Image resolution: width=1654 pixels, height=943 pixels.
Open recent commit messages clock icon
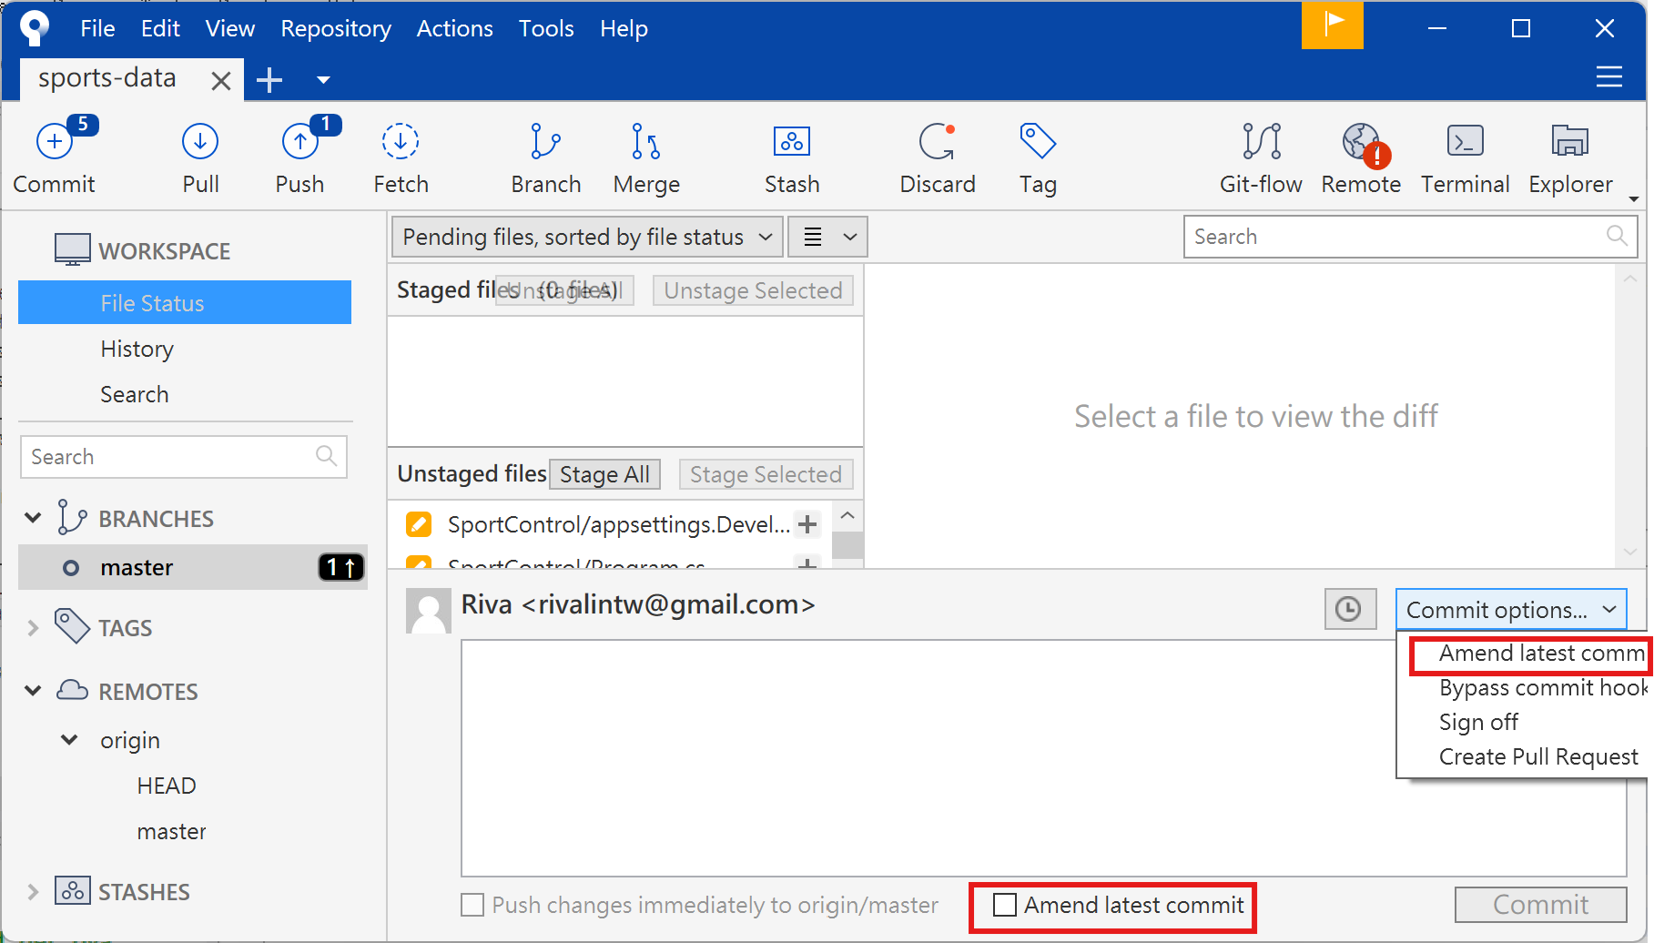1348,609
